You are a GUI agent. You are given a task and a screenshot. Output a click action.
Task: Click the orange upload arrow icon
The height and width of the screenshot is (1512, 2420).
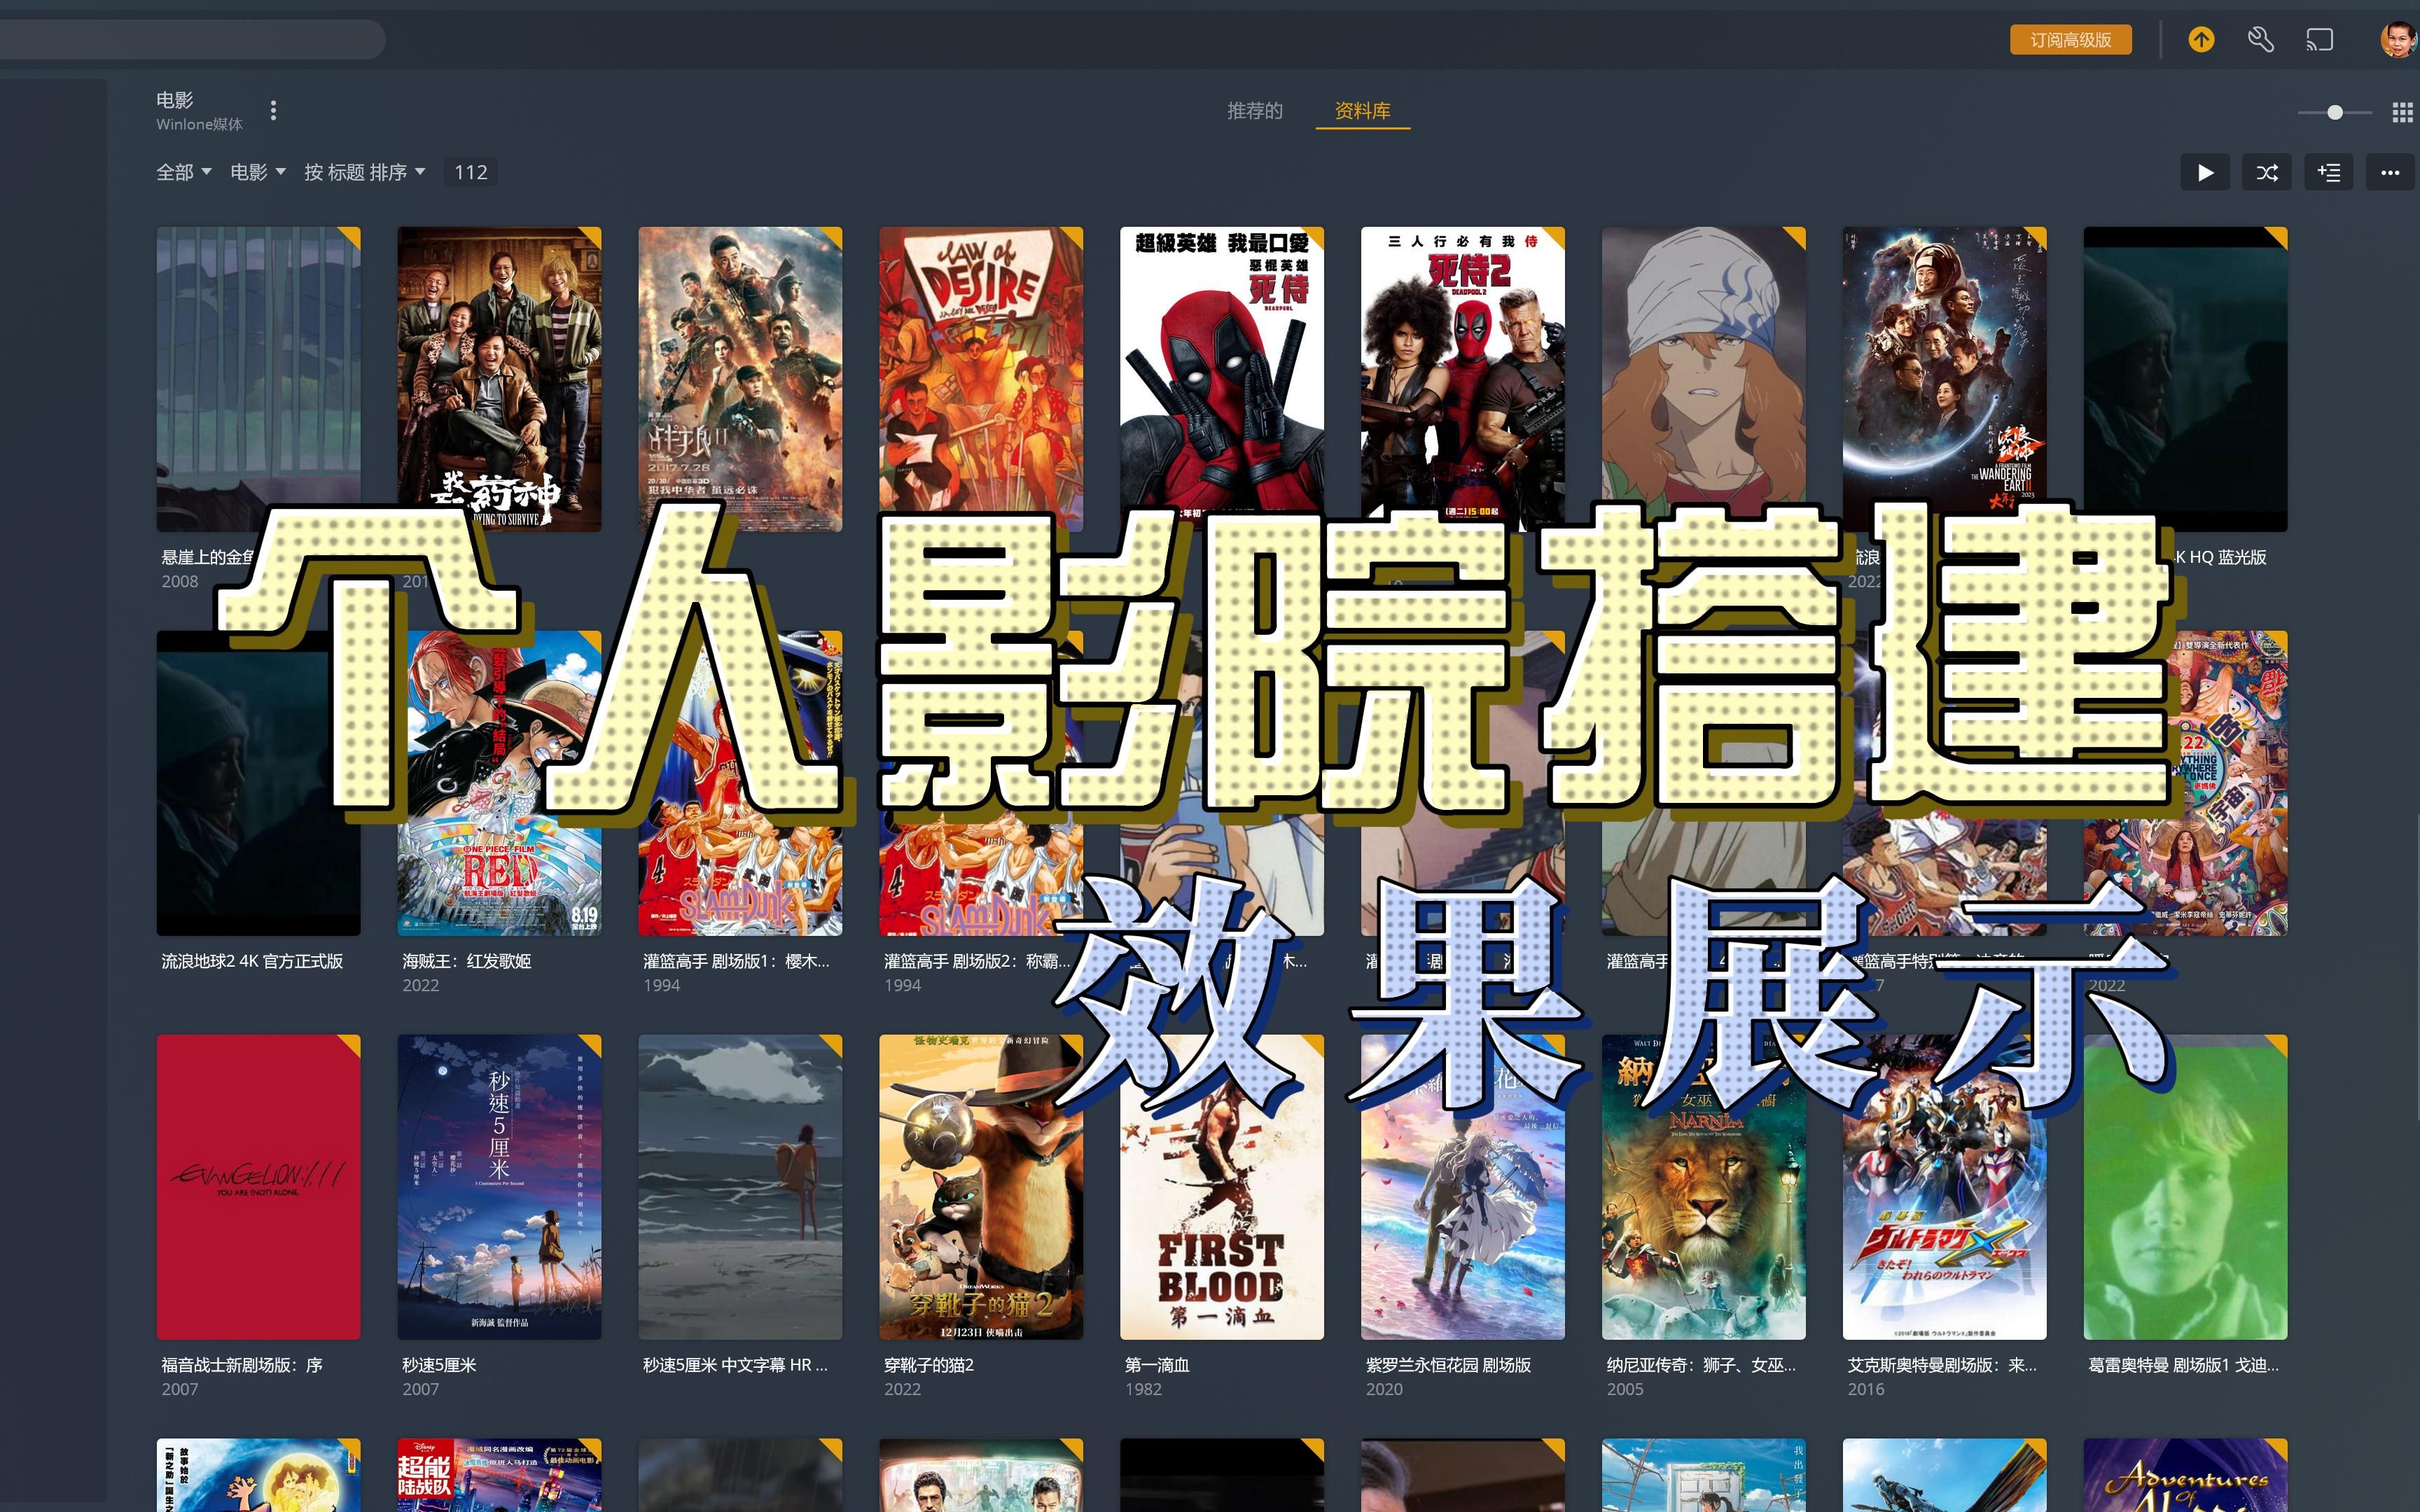pyautogui.click(x=2201, y=40)
